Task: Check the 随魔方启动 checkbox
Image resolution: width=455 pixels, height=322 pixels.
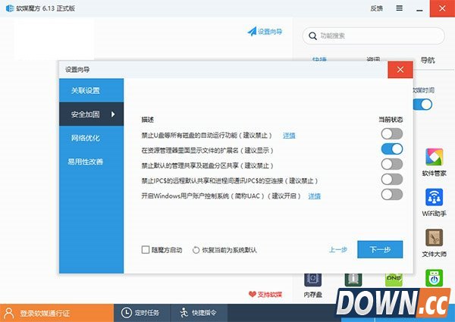Action: coord(146,250)
